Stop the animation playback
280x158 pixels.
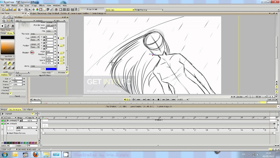pyautogui.click(x=158, y=100)
